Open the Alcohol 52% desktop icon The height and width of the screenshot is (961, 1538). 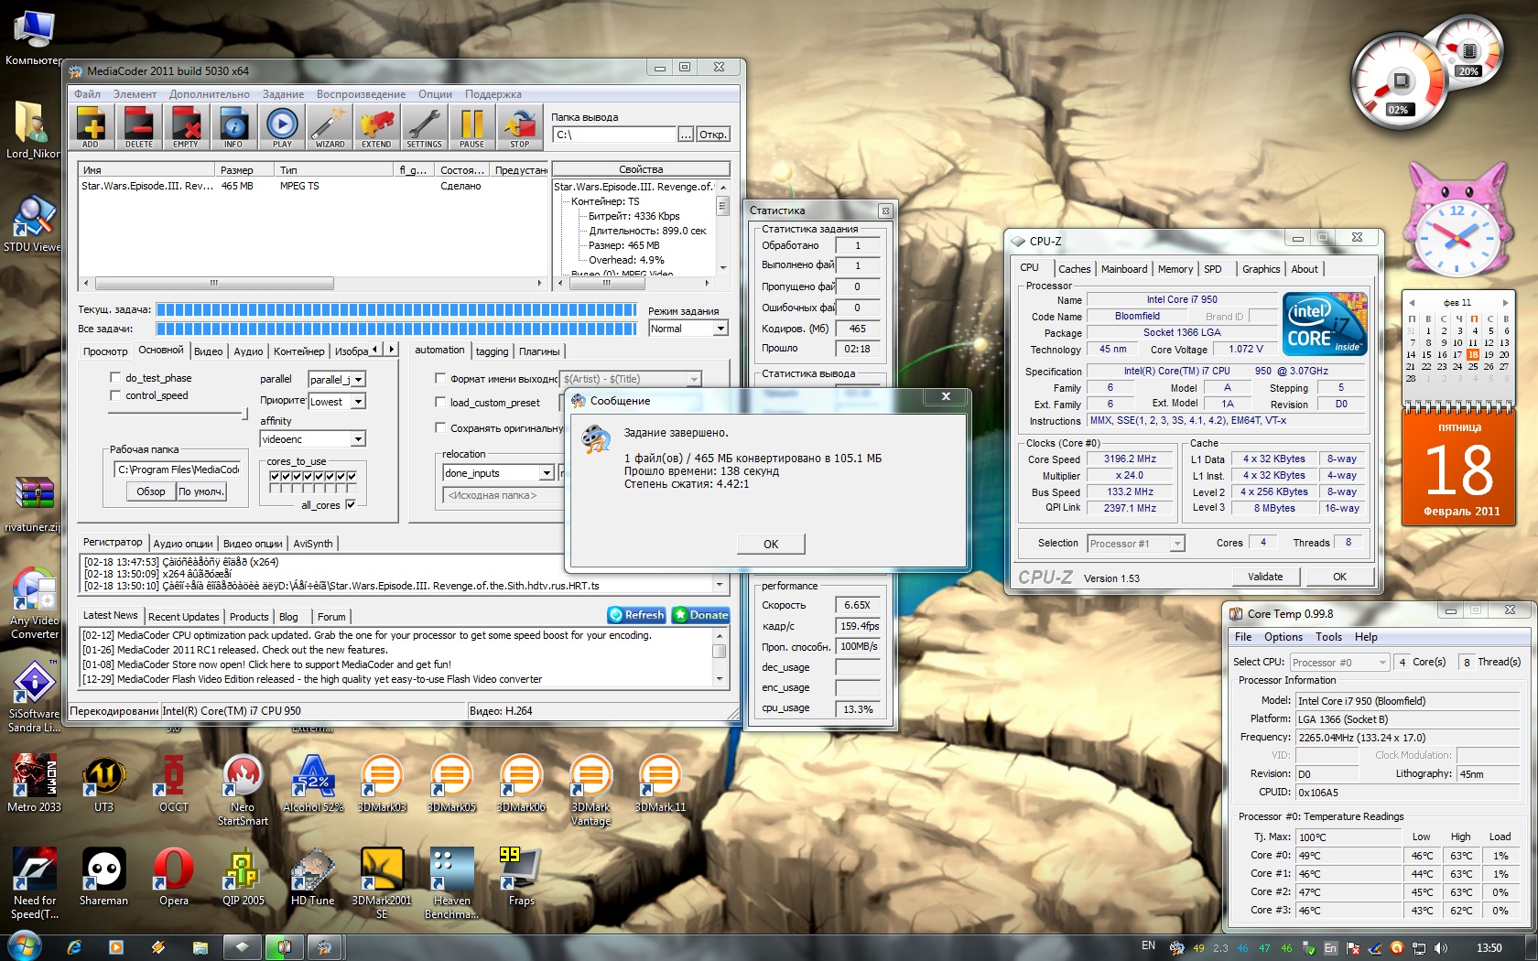tap(312, 784)
